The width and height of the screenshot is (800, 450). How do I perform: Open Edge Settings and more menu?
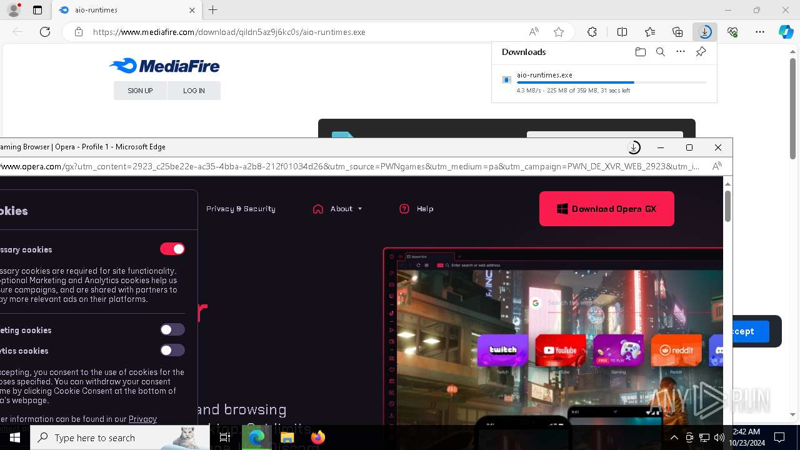click(760, 32)
